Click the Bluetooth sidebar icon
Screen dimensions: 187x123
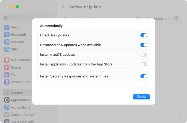coord(7,35)
